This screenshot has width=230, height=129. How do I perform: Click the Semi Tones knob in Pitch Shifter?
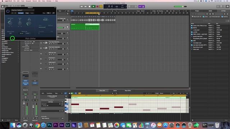click(10, 23)
